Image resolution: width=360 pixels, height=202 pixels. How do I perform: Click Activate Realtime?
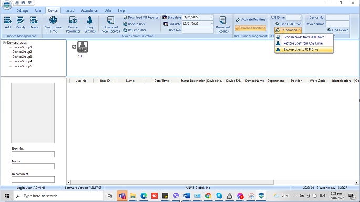point(251,20)
